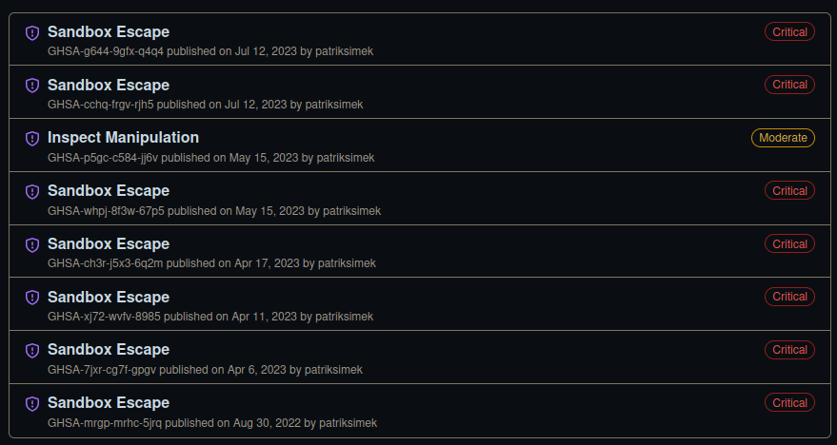This screenshot has width=837, height=445.
Task: Click shield icon beside advisory GHSA-whpj-8f3w-67p5
Action: click(x=31, y=191)
